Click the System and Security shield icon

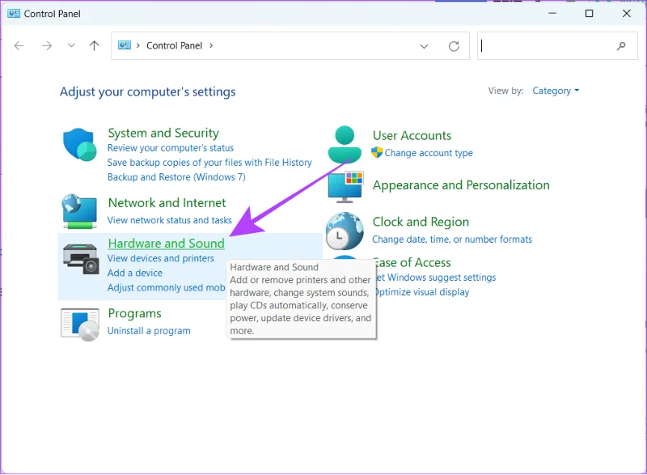(79, 144)
